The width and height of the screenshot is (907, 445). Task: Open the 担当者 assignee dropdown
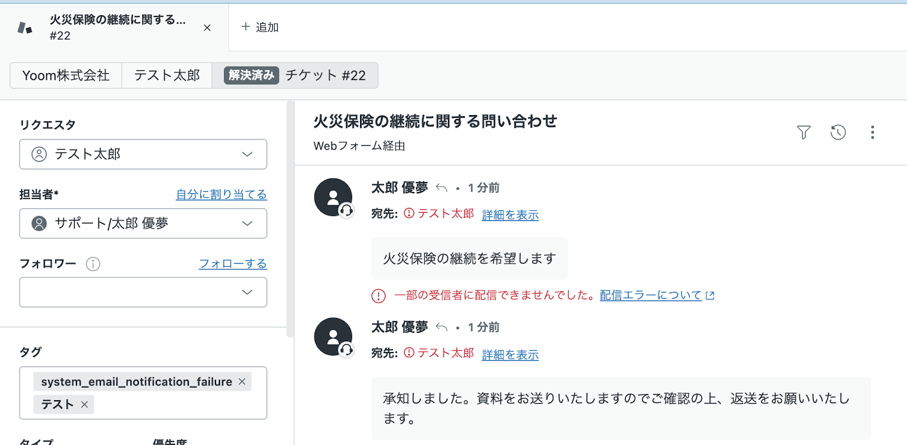pyautogui.click(x=247, y=223)
